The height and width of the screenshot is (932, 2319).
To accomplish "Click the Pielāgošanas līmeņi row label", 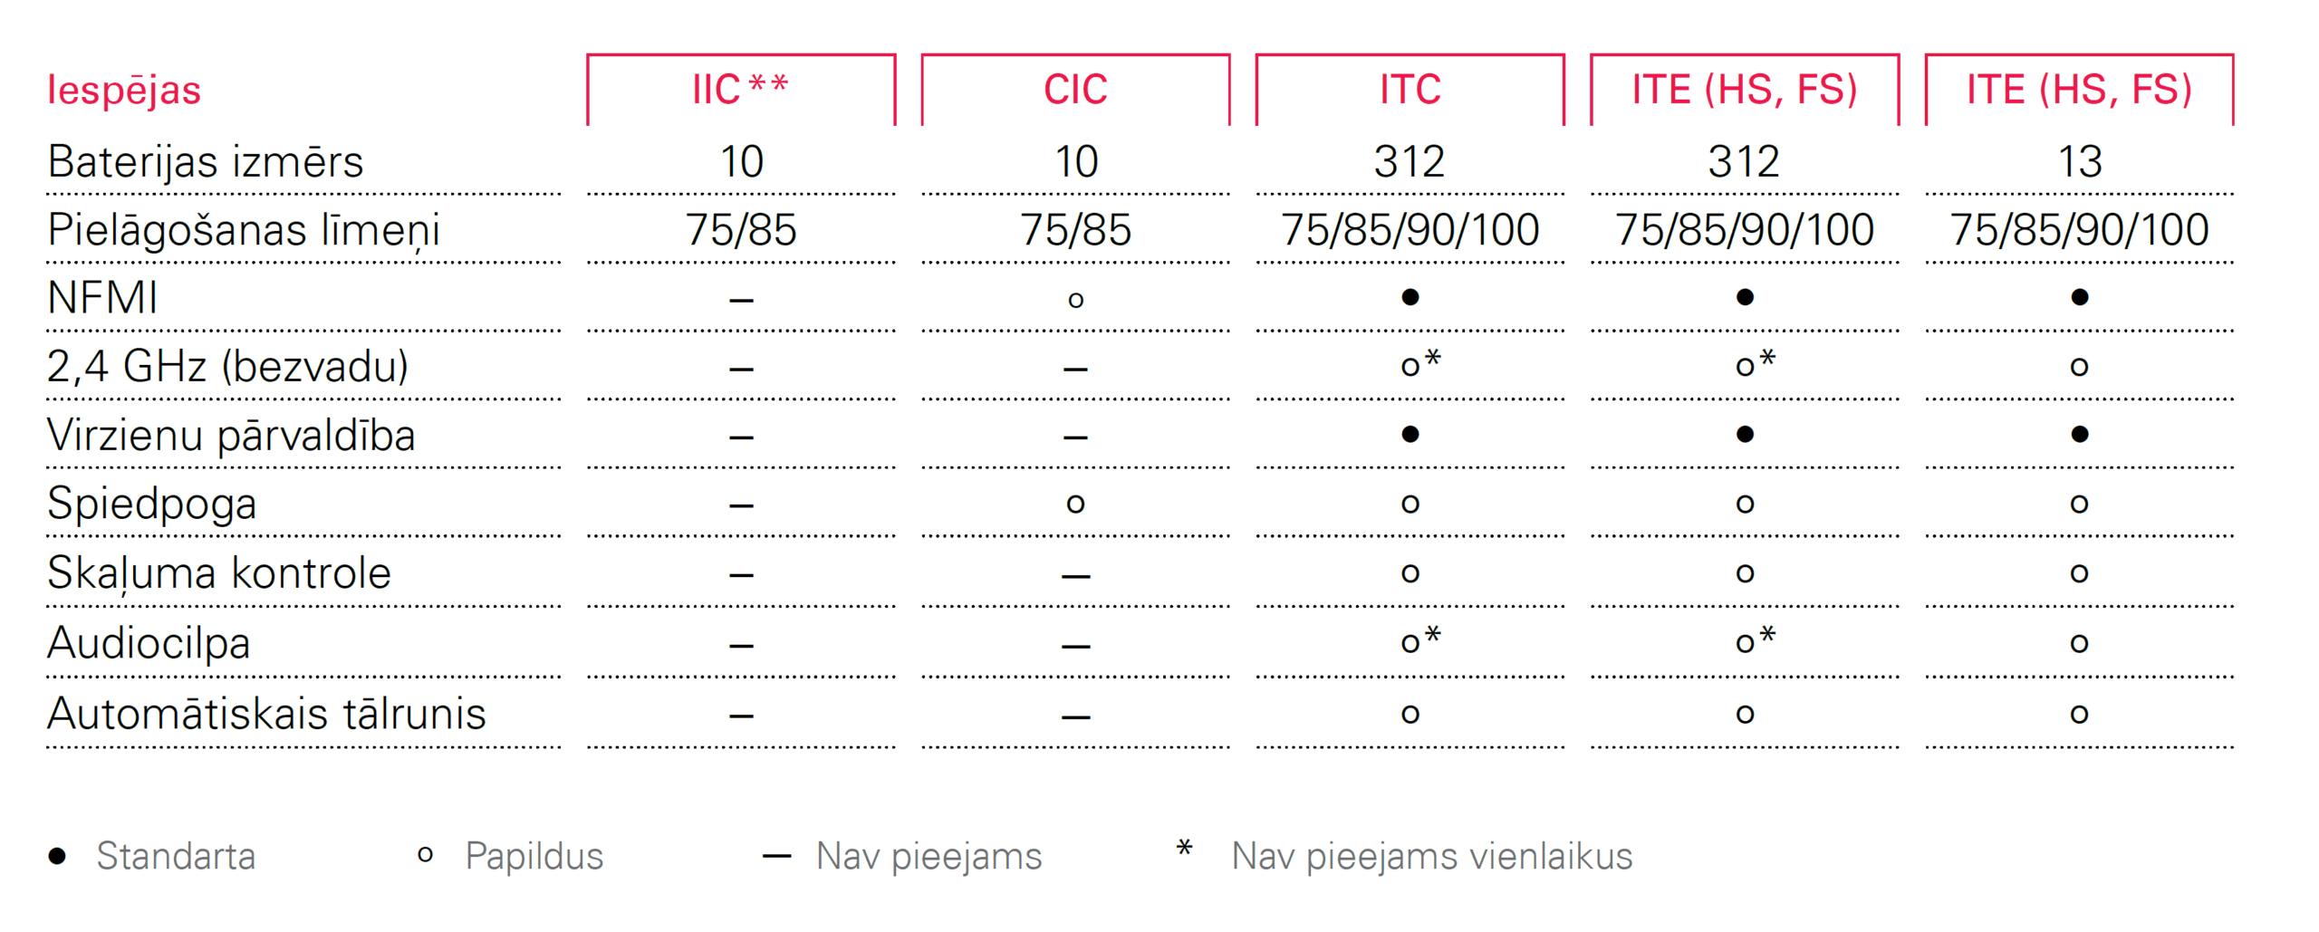I will [x=243, y=231].
